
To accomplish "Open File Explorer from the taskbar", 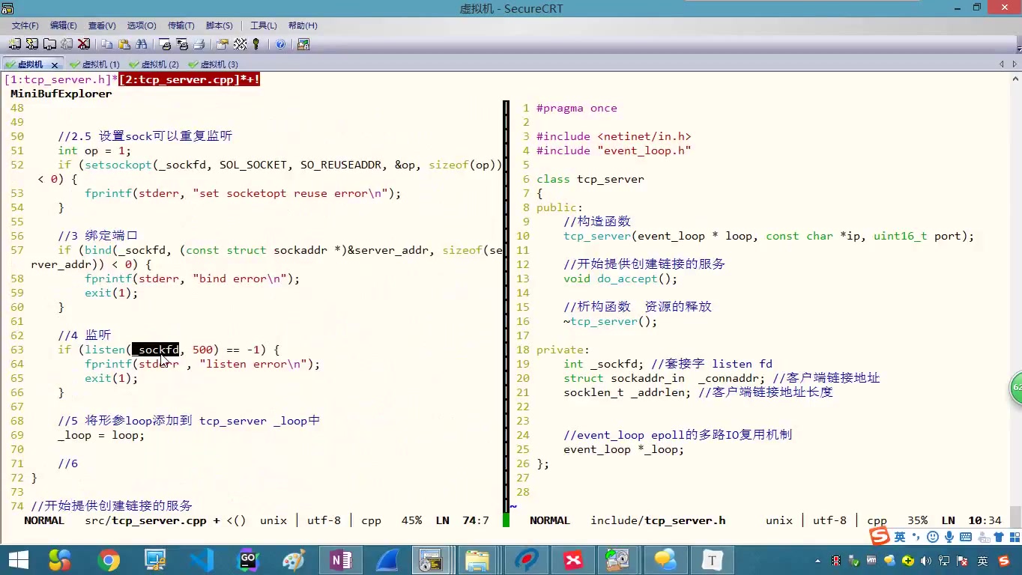I will tap(477, 560).
